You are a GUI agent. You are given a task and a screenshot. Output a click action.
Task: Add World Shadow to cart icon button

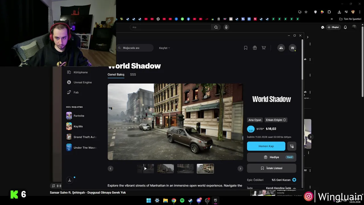[x=291, y=146]
